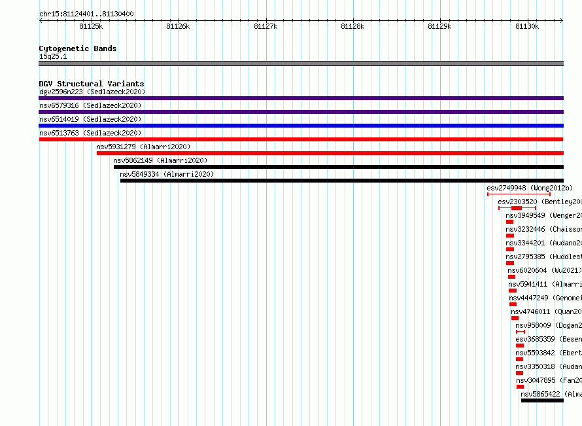Image resolution: width=582 pixels, height=426 pixels.
Task: Click the red block under nsv3232446
Action: pyautogui.click(x=510, y=236)
